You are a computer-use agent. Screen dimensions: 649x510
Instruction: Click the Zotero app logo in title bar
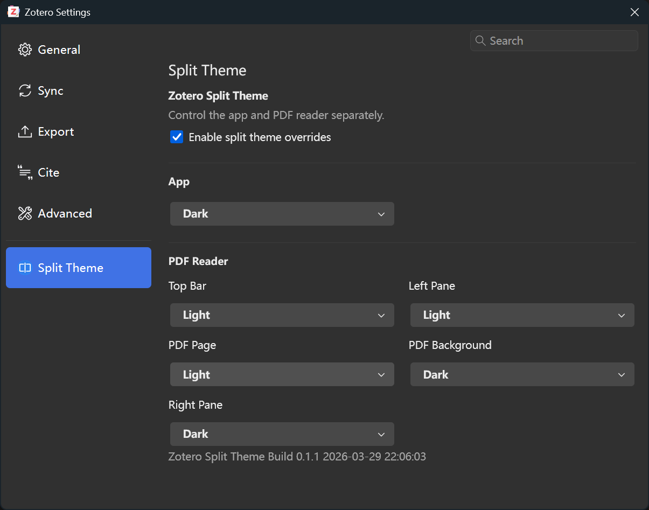(x=13, y=12)
